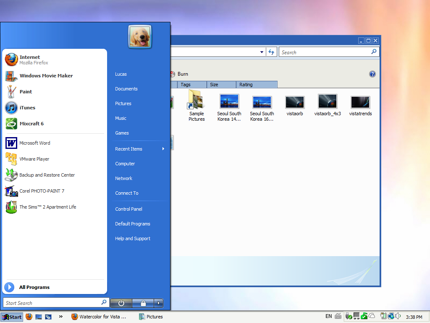Select Connect To in the Start menu

(x=127, y=193)
